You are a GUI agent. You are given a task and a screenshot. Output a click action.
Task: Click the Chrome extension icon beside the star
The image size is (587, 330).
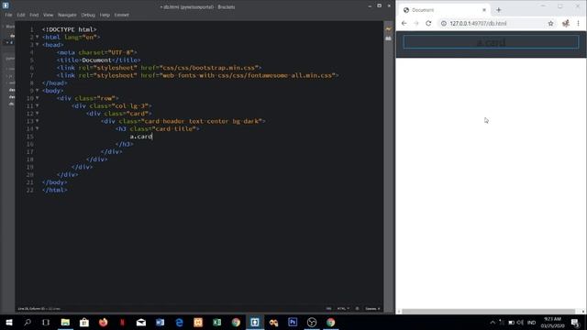(x=566, y=23)
